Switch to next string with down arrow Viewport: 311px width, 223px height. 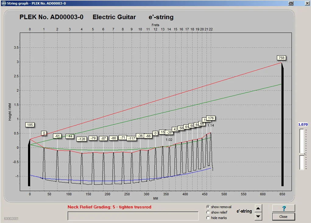click(258, 217)
